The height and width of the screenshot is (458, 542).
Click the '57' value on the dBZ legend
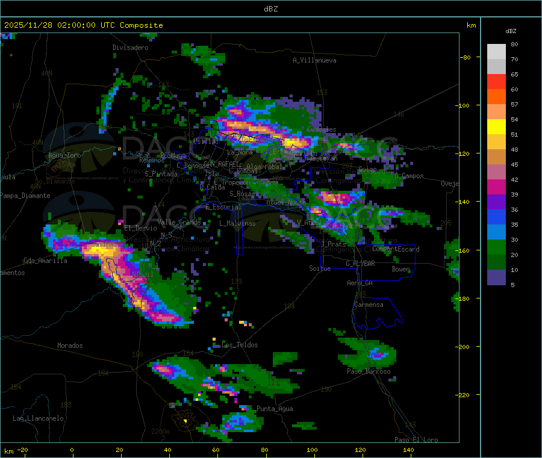coord(514,104)
